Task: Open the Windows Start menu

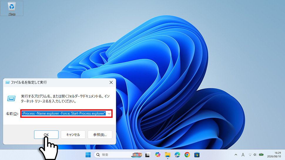Action: point(88,155)
